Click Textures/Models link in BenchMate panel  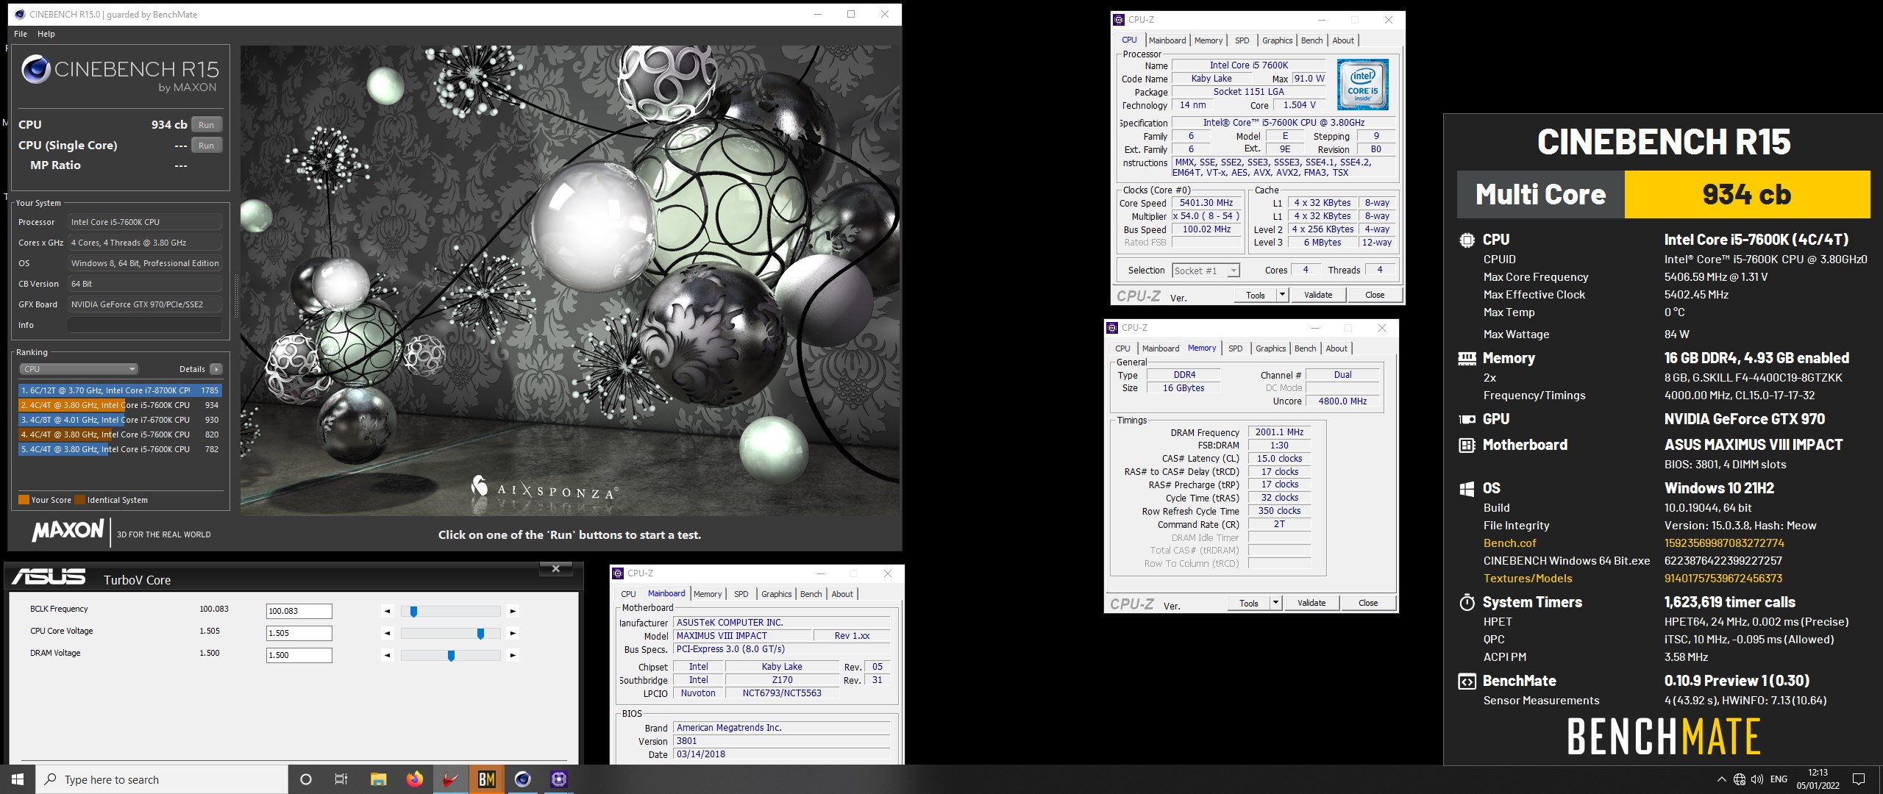click(x=1528, y=579)
